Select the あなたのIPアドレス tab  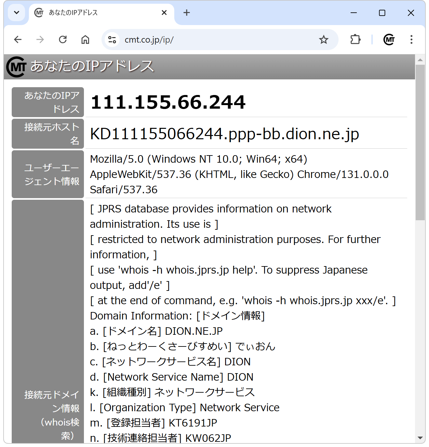point(101,13)
